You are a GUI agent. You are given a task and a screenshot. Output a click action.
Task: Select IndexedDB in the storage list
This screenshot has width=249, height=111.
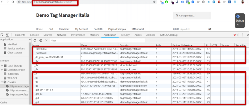click(x=13, y=74)
